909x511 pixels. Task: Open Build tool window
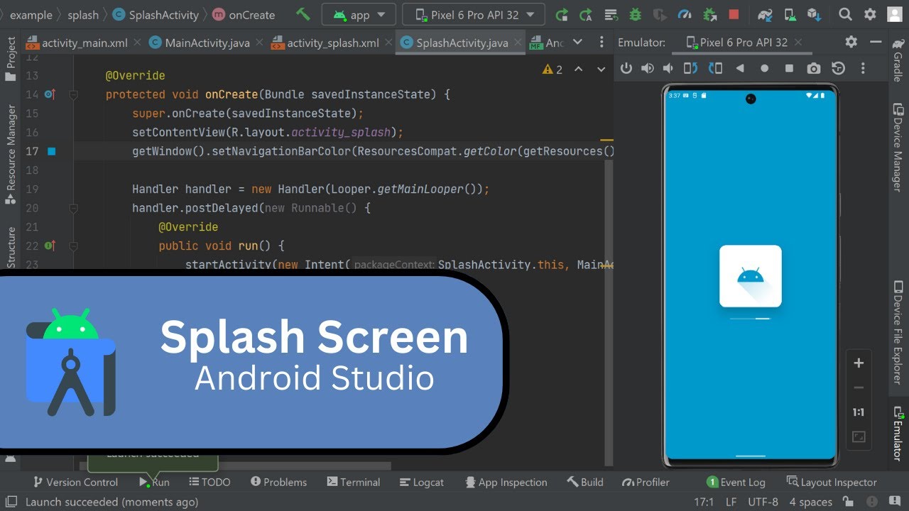(x=585, y=482)
